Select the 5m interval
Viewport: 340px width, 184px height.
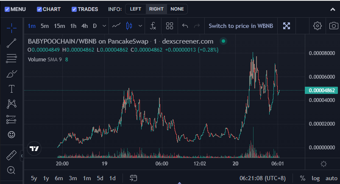pyautogui.click(x=45, y=26)
